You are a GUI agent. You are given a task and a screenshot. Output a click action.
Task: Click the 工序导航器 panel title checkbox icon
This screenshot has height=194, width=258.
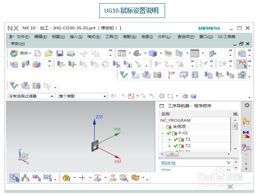click(x=162, y=106)
